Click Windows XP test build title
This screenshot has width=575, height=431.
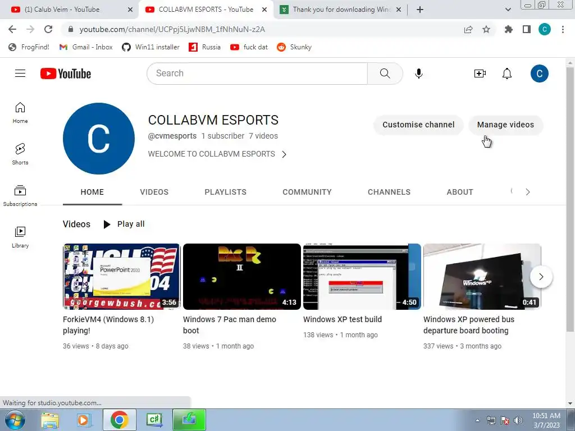(343, 319)
